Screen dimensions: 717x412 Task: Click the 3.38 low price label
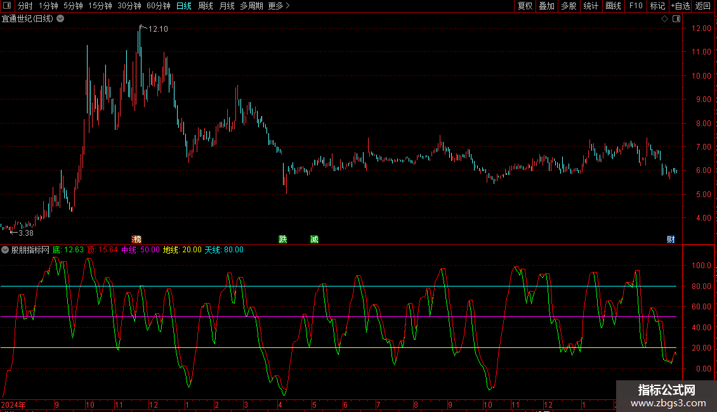pos(26,233)
